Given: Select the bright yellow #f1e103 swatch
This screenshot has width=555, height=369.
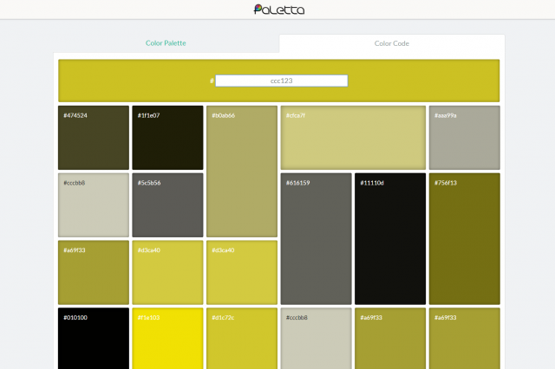Looking at the screenshot, I should 167,340.
